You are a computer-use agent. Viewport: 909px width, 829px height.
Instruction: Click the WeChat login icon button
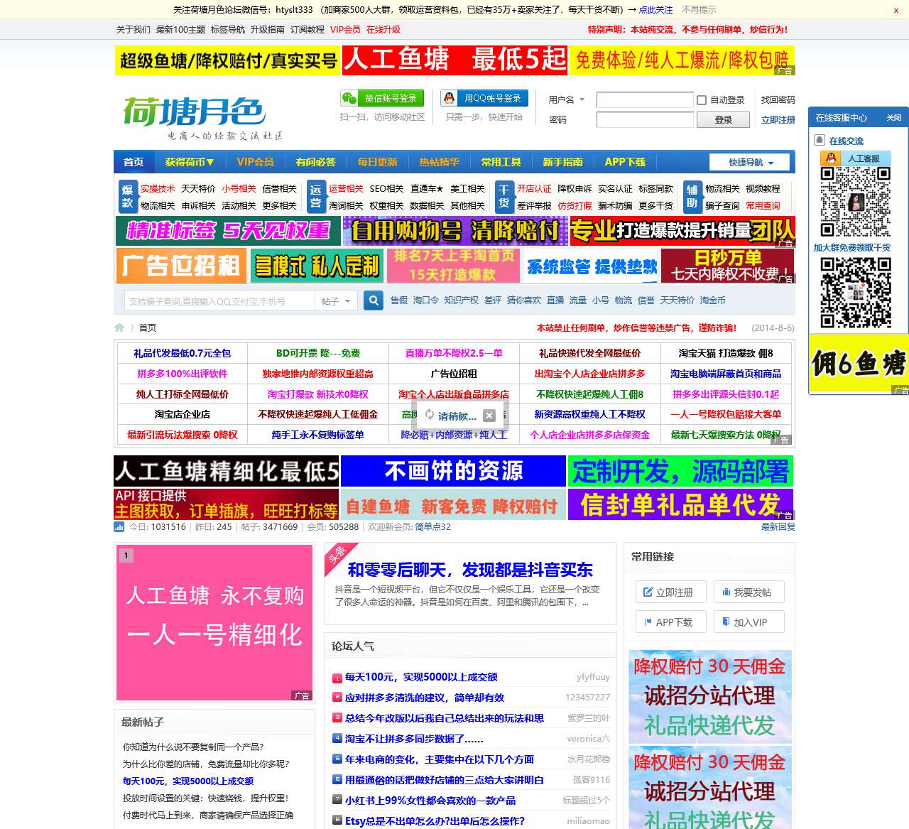point(382,98)
